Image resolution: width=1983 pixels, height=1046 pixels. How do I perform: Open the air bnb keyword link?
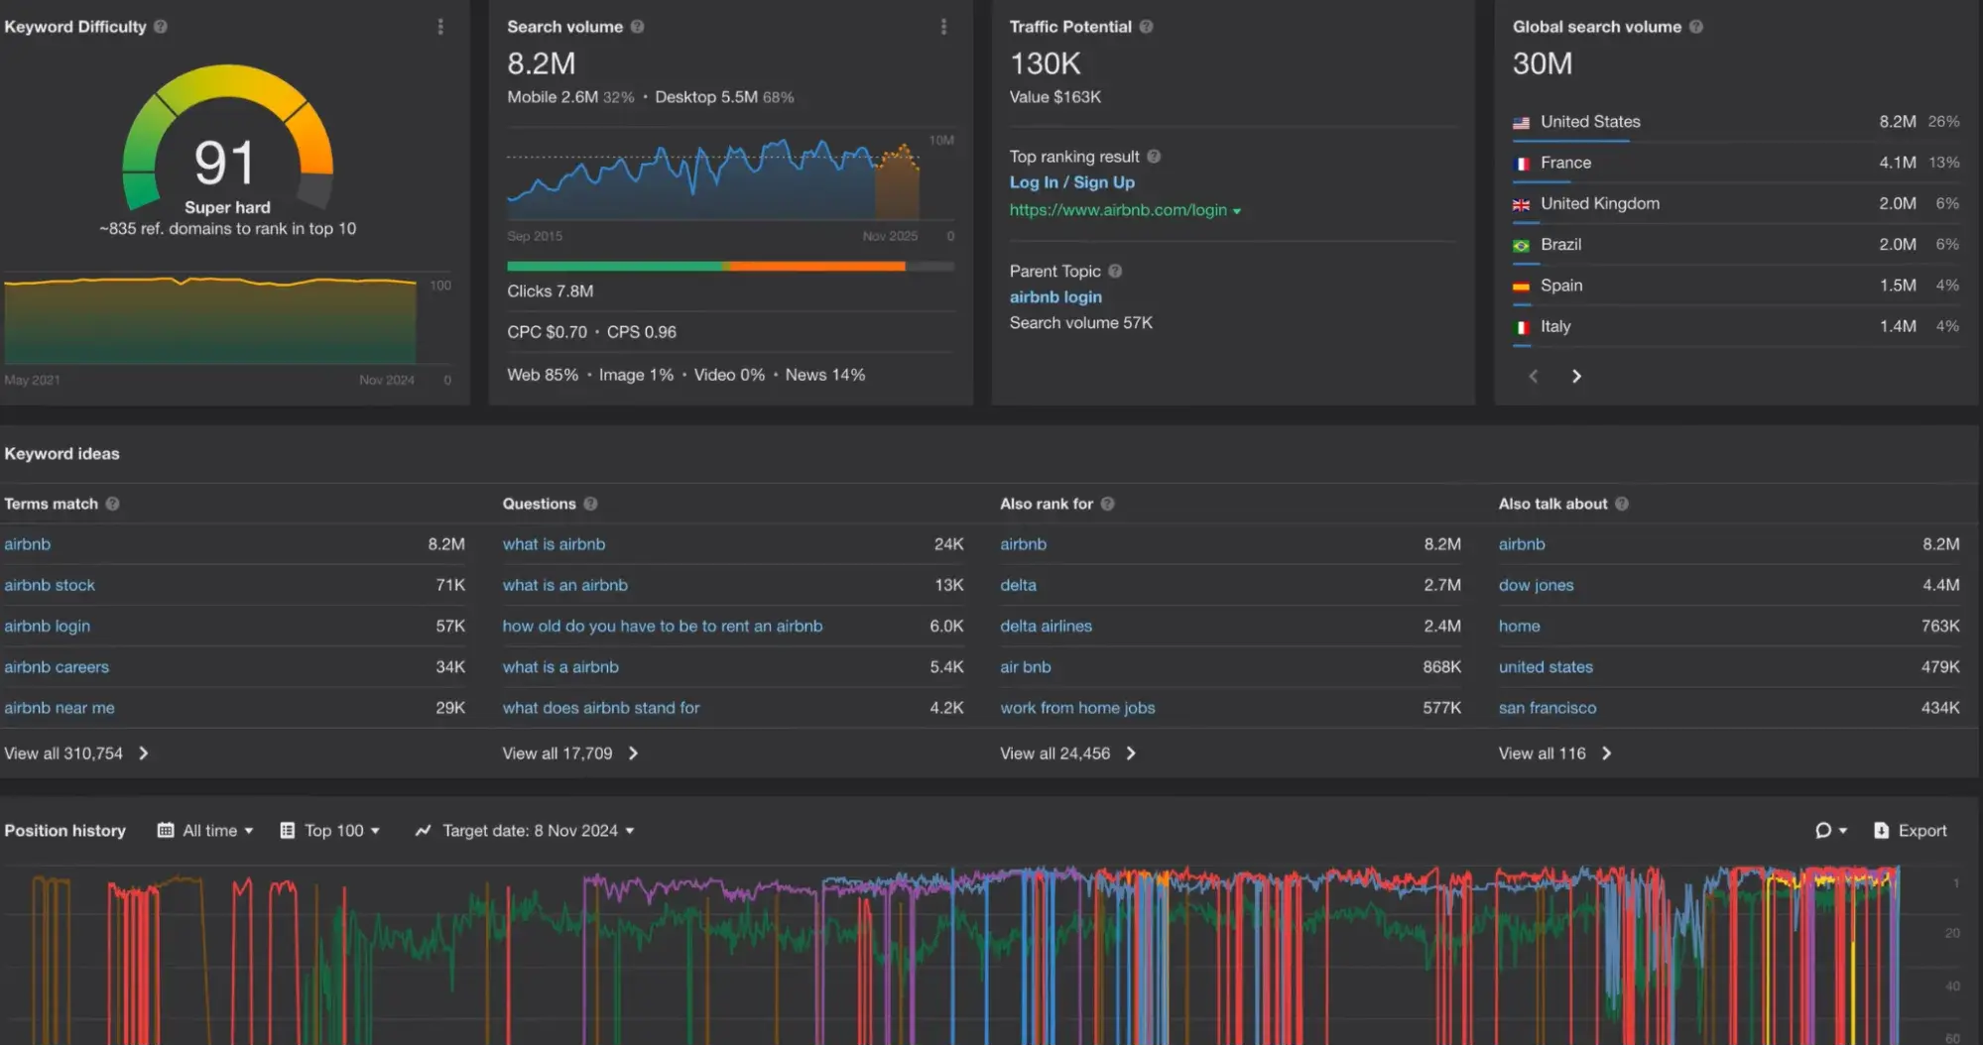click(x=1025, y=667)
